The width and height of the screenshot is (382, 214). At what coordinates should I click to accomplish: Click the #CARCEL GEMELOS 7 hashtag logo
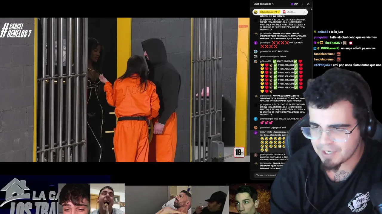coord(16,31)
